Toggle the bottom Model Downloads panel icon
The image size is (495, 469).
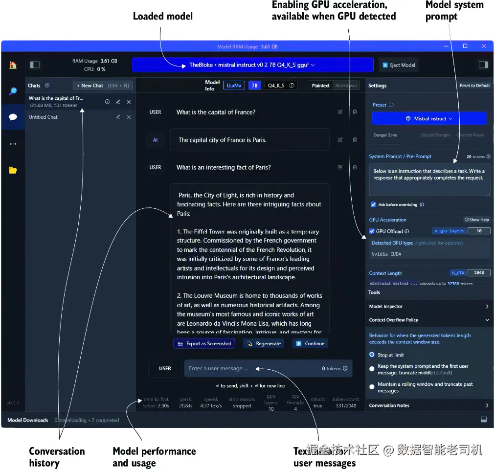tap(483, 419)
